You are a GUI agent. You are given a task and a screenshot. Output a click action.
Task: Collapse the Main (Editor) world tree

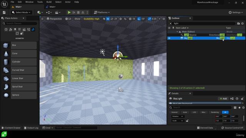pos(177,32)
